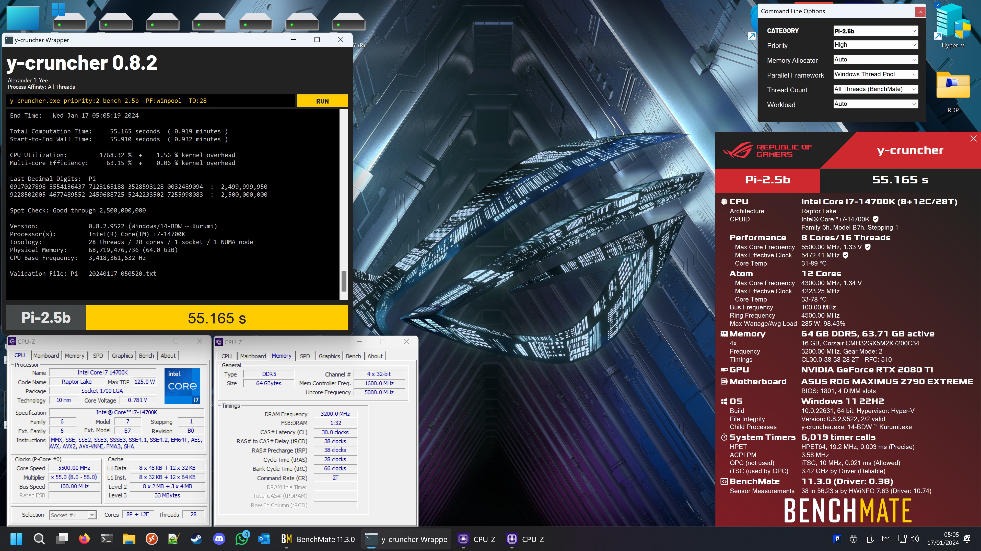Open SPD tab in CPU-Z Memory timings window
The width and height of the screenshot is (981, 551).
[x=305, y=356]
